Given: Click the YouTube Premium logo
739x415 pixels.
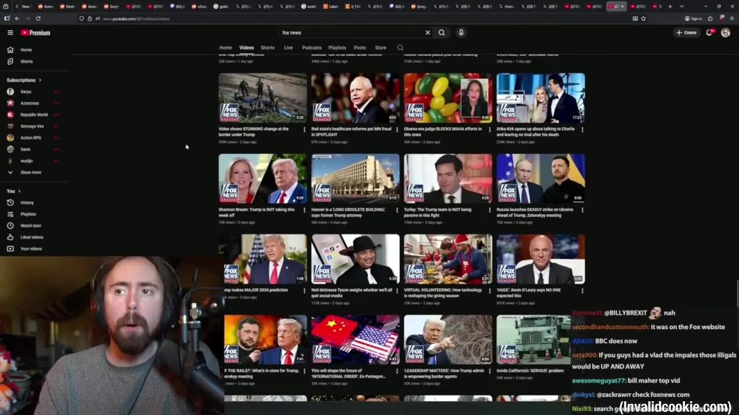Looking at the screenshot, I should click(35, 33).
